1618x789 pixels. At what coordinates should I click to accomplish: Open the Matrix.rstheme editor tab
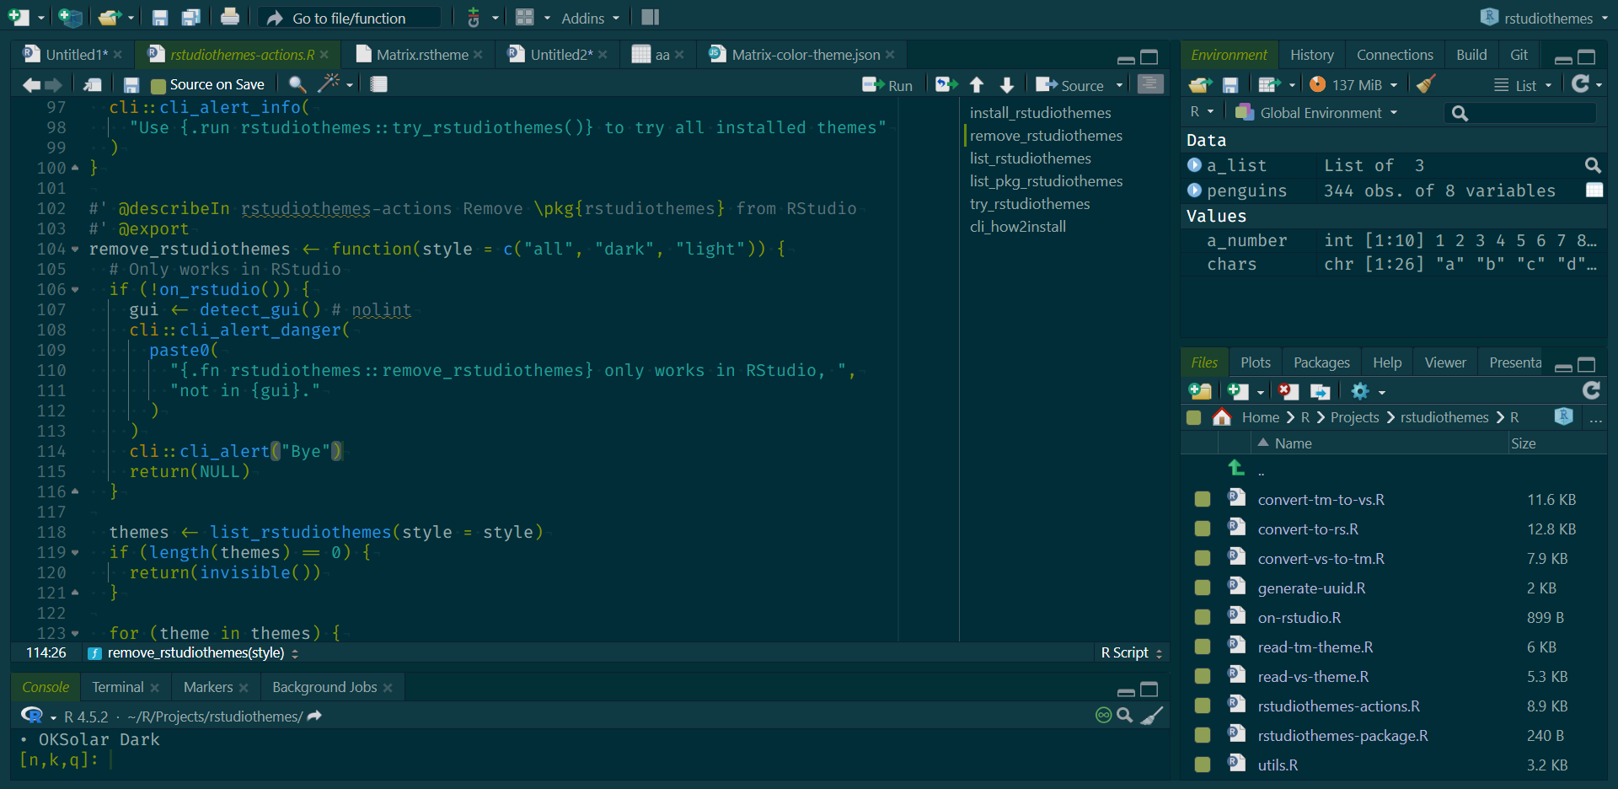pyautogui.click(x=421, y=55)
